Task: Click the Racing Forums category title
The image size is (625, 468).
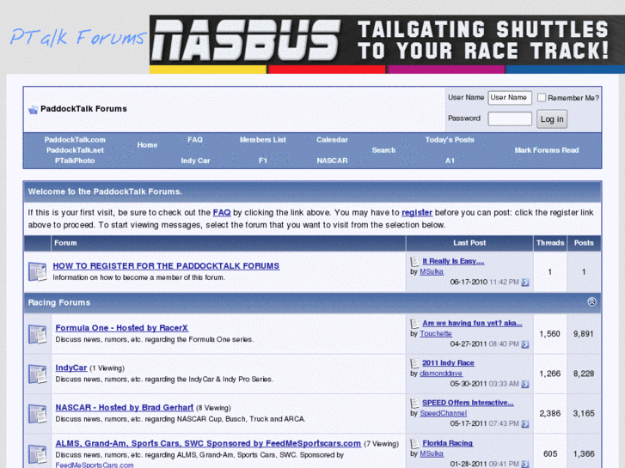Action: [59, 303]
